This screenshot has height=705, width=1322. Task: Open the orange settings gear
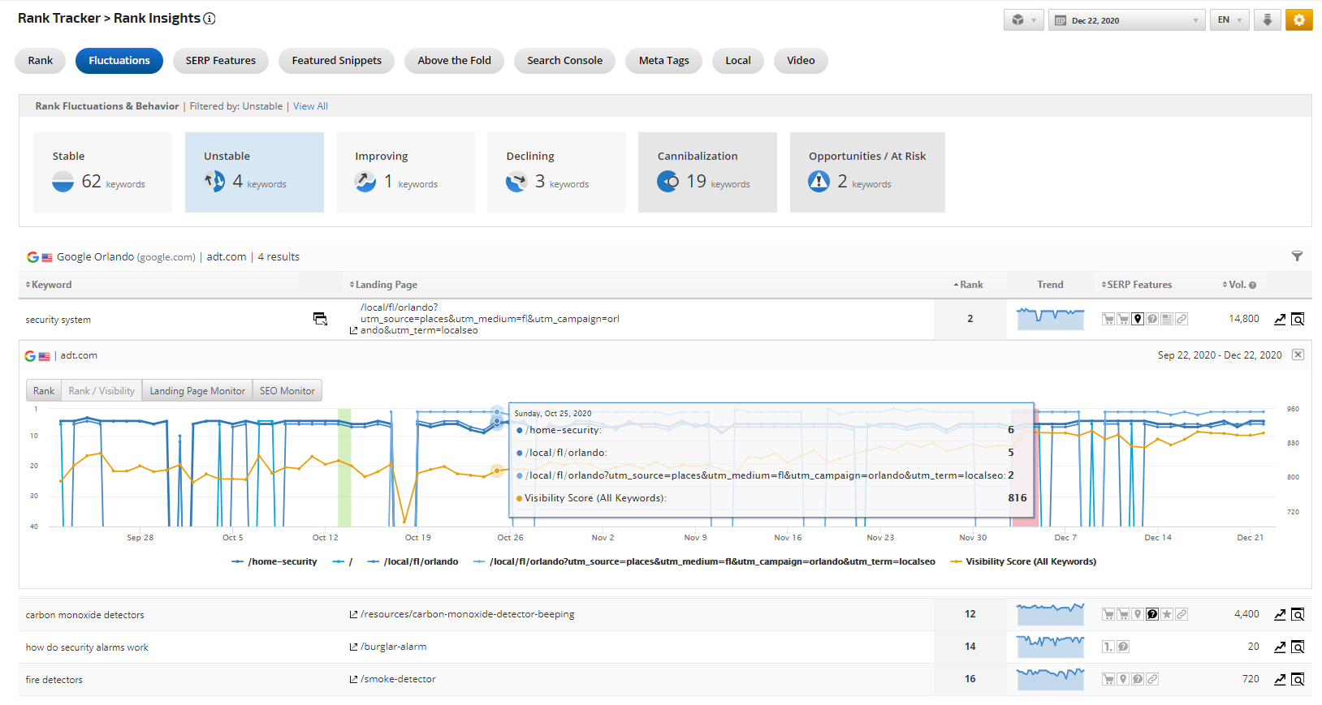1298,20
